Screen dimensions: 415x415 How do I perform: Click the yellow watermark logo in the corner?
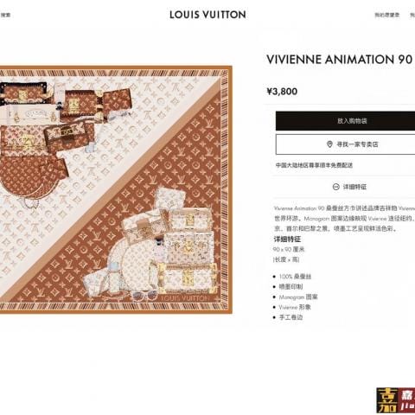point(395,400)
